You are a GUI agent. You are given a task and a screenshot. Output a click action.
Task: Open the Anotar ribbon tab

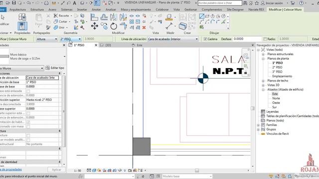tap(96, 9)
